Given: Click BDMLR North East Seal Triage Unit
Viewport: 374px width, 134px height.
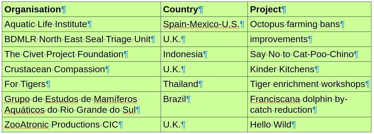Looking at the screenshot, I should (77, 39).
